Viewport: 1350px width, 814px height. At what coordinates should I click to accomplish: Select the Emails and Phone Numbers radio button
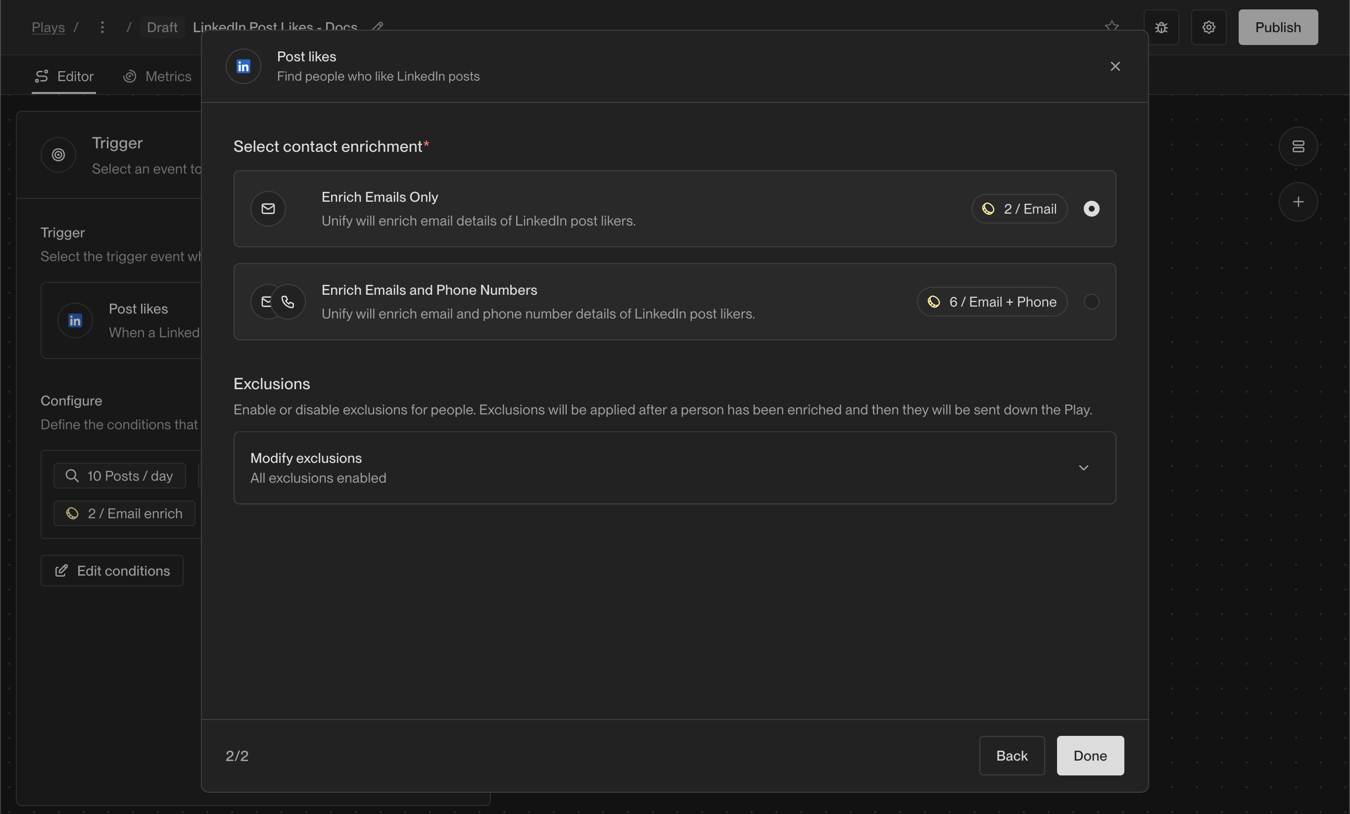click(1091, 302)
